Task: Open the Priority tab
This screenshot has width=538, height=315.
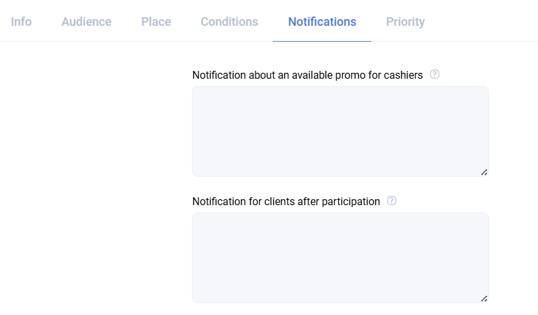Action: point(406,22)
